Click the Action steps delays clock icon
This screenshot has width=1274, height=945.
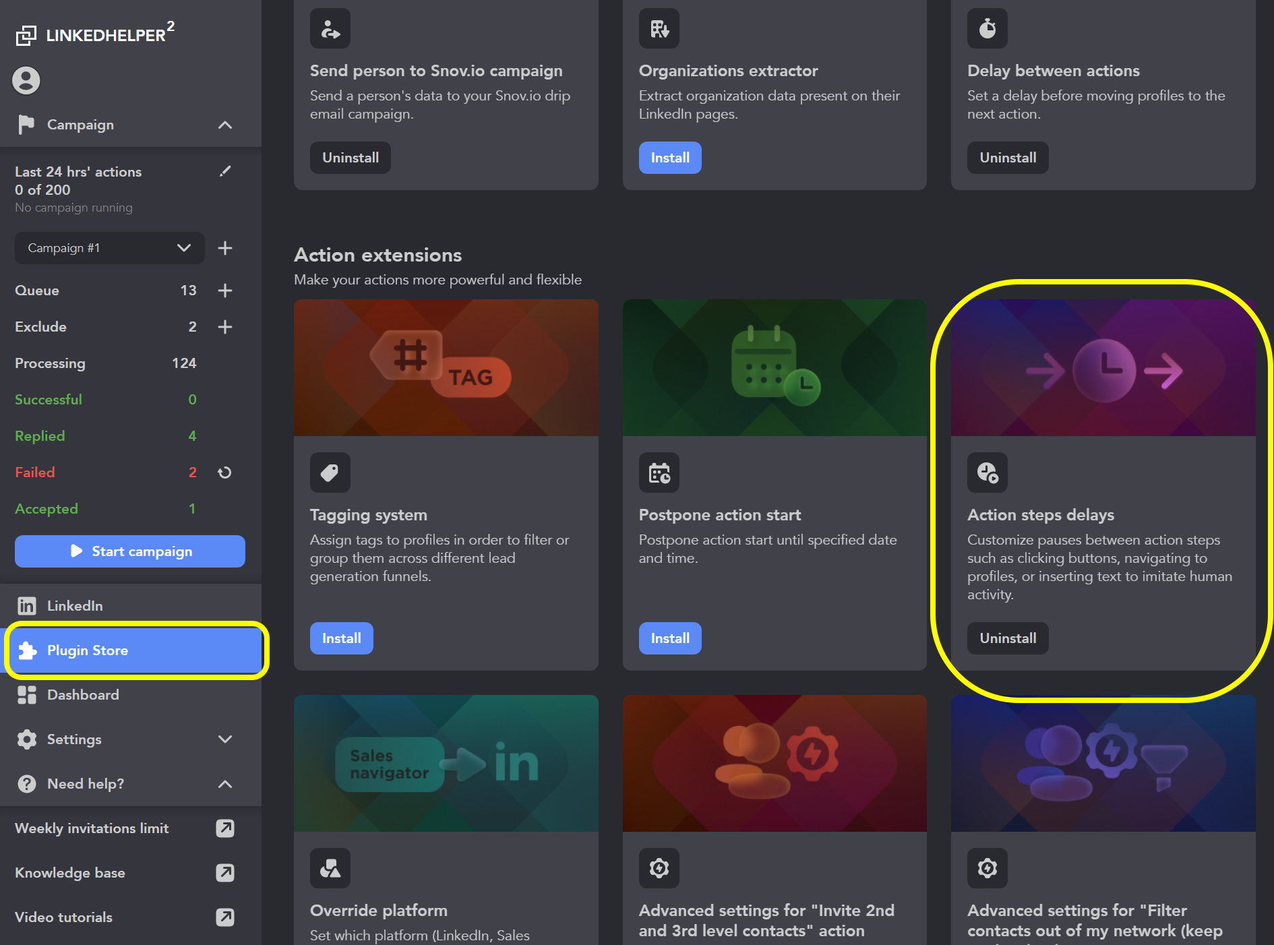pyautogui.click(x=988, y=472)
